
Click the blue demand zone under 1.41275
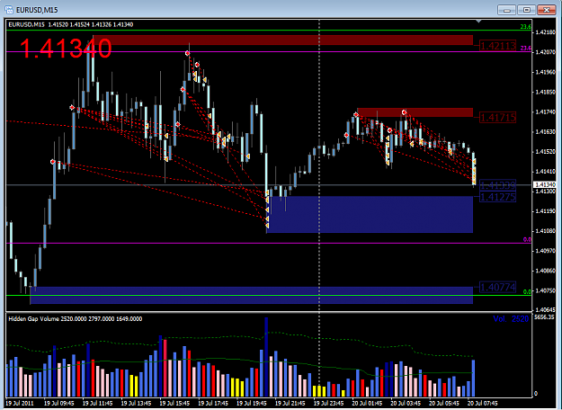tap(370, 214)
